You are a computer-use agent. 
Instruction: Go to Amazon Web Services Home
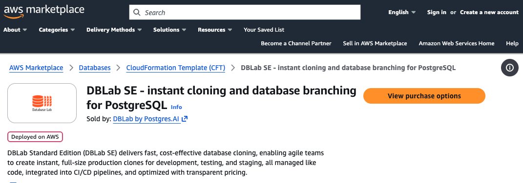point(457,43)
